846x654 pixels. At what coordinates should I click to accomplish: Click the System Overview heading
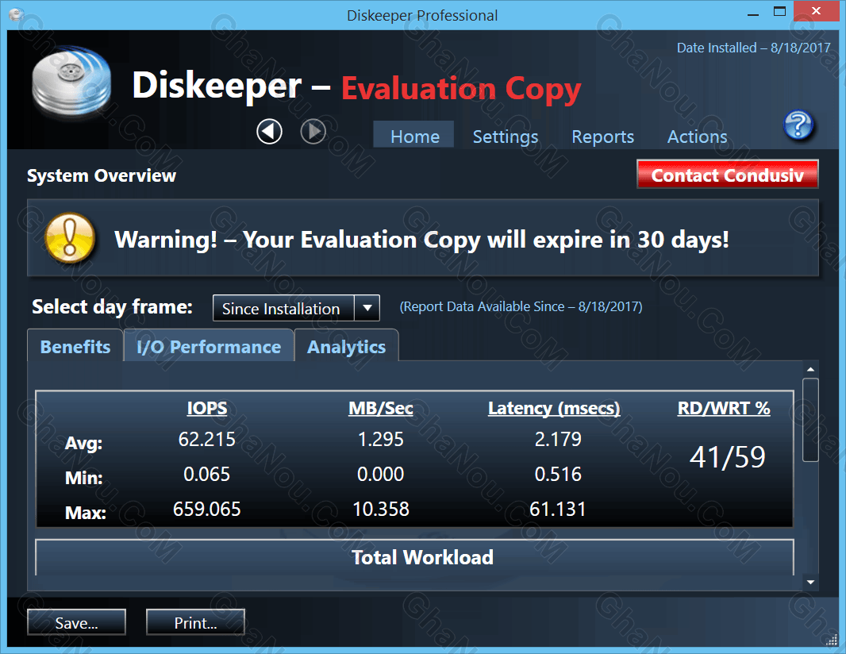click(x=102, y=175)
